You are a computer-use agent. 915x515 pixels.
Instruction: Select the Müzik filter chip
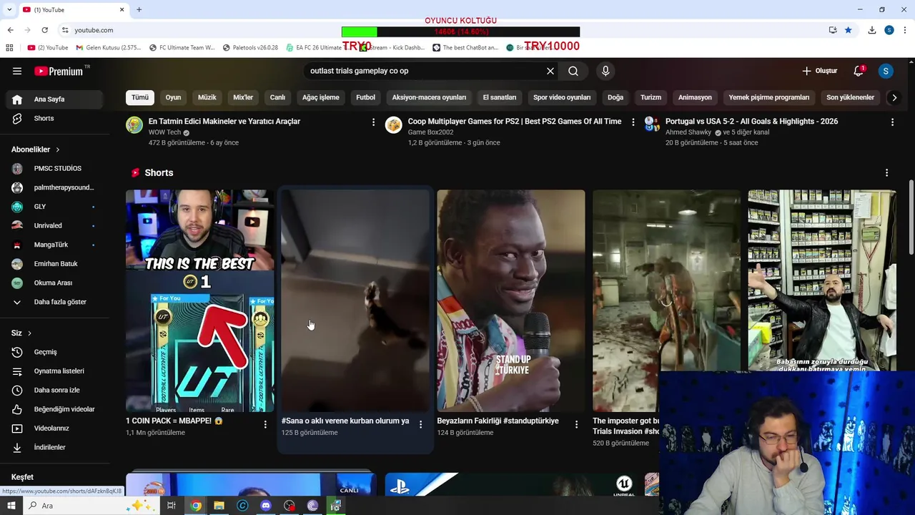pos(207,97)
